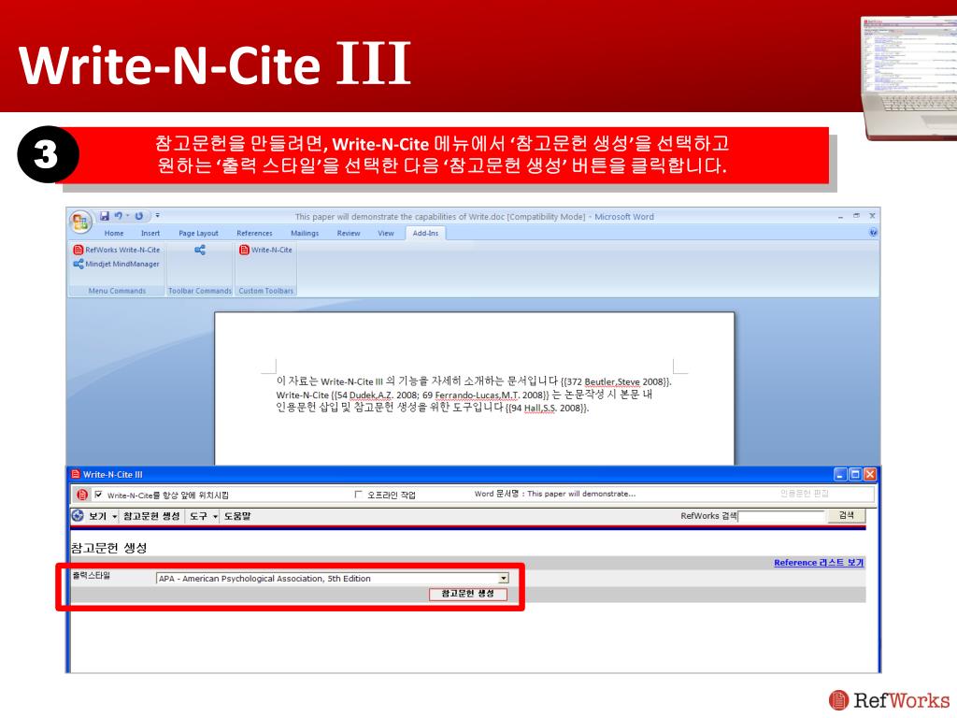This screenshot has height=718, width=957.
Task: Switch to the Page Layout tab
Action: pos(198,233)
